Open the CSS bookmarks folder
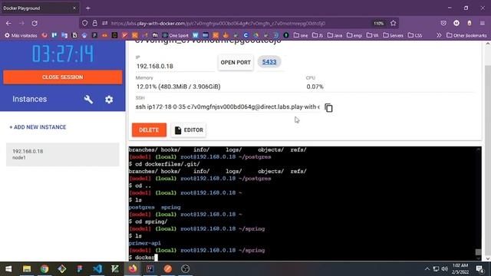The width and height of the screenshot is (491, 276). [415, 35]
